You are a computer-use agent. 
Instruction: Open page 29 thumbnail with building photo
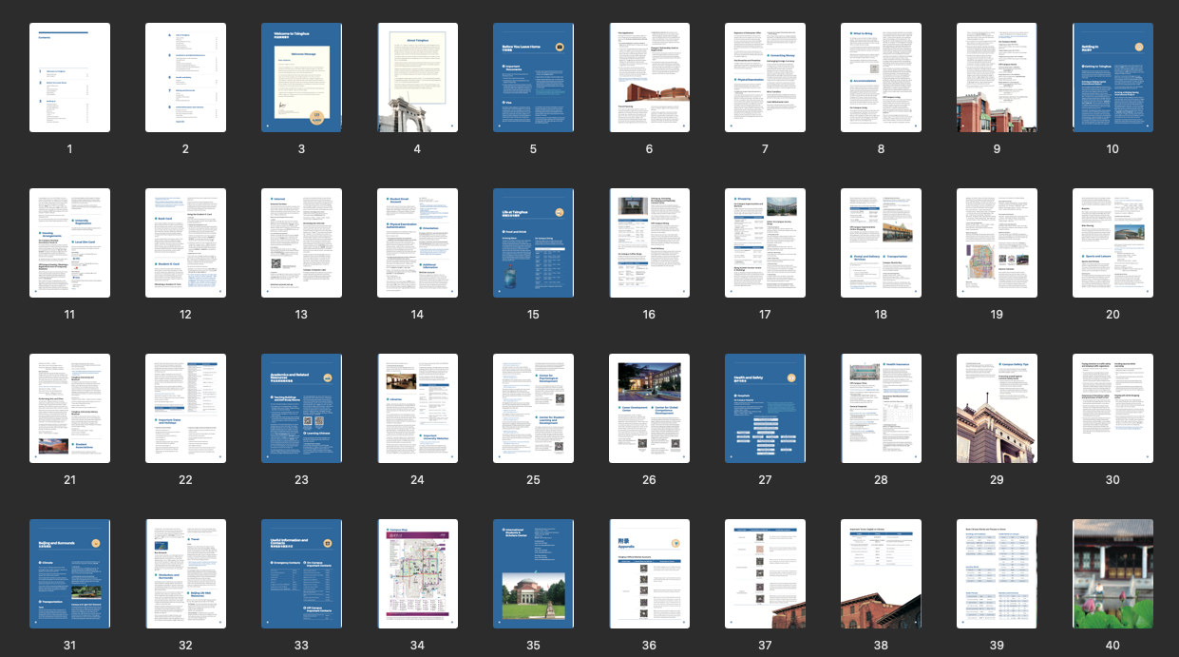(x=997, y=408)
